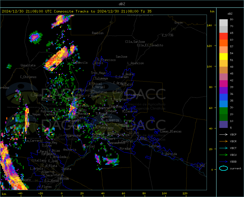Image resolution: width=244 pixels, height=197 pixels.
Task: Click the blue VBBB arrow legend icon
Action: 223,162
